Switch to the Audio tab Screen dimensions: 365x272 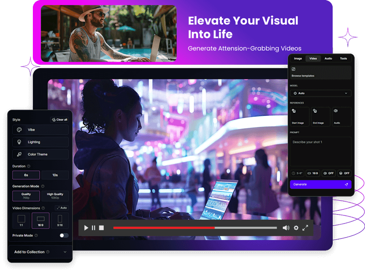(328, 58)
